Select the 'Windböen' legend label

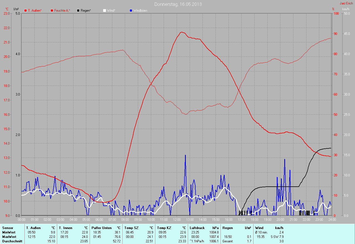(x=140, y=11)
